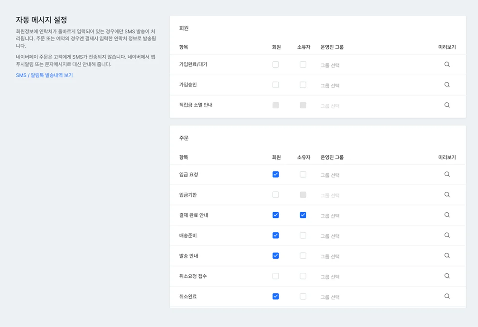This screenshot has height=327, width=478.
Task: Disable 소유자 checkbox for 결제 완료 안내
Action: pyautogui.click(x=303, y=215)
